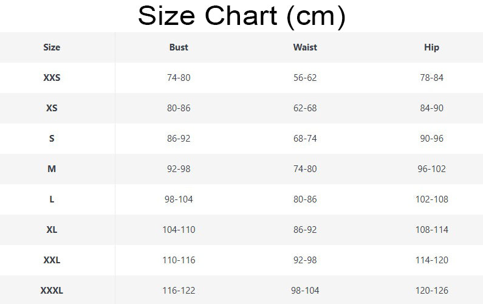Viewport: 483px width, 304px height.
Task: Click the Bust column header
Action: point(179,47)
